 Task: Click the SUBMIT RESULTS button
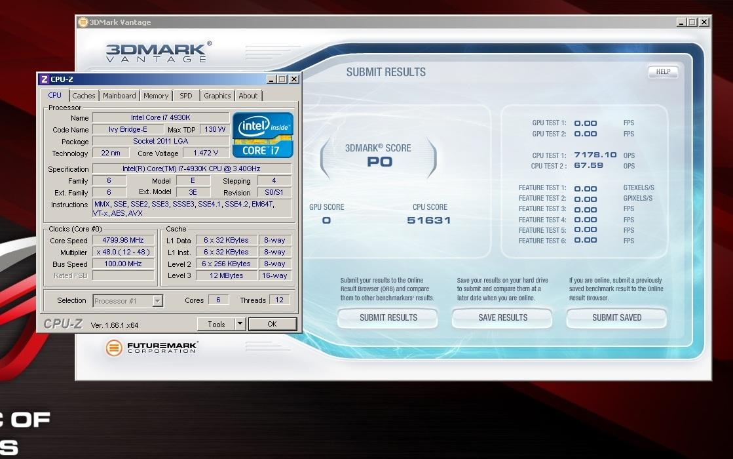click(388, 318)
